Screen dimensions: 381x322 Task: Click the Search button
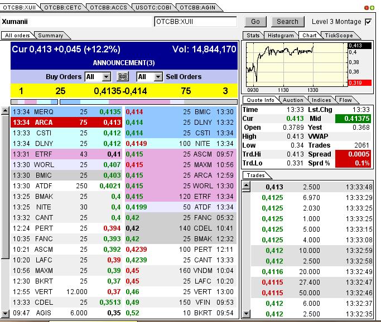pos(287,22)
